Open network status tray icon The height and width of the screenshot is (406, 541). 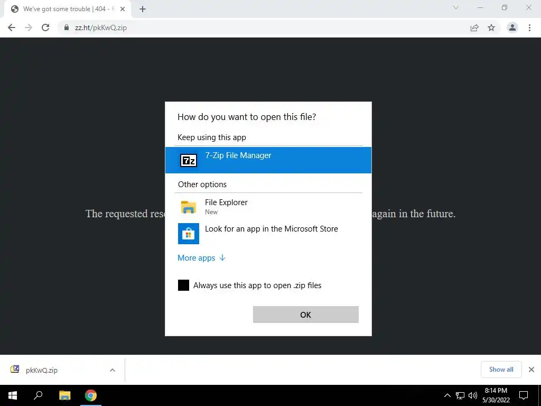[460, 395]
